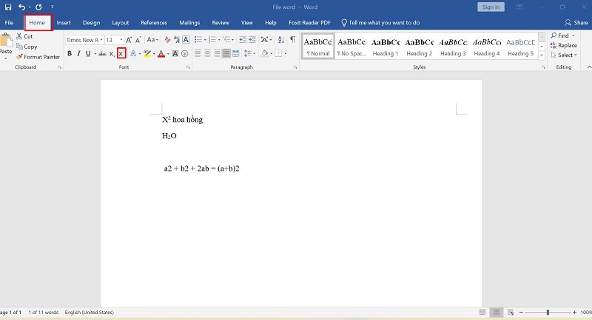Open the File tab
This screenshot has width=592, height=320.
(9, 23)
